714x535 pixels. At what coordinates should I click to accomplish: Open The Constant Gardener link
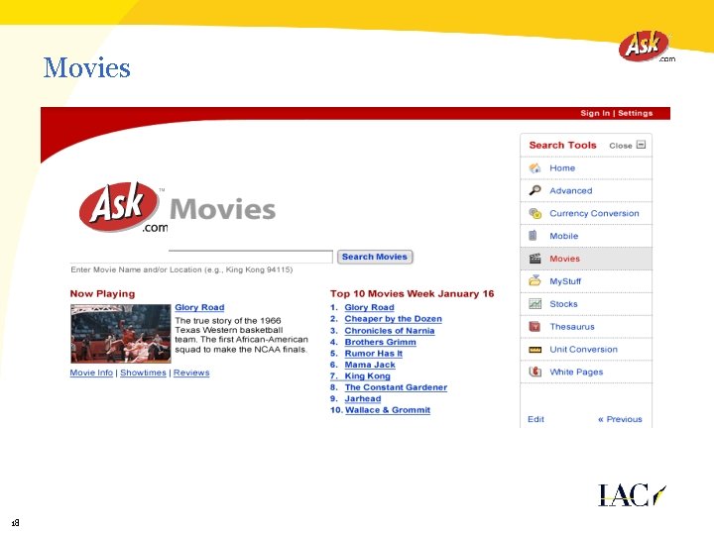pyautogui.click(x=396, y=387)
